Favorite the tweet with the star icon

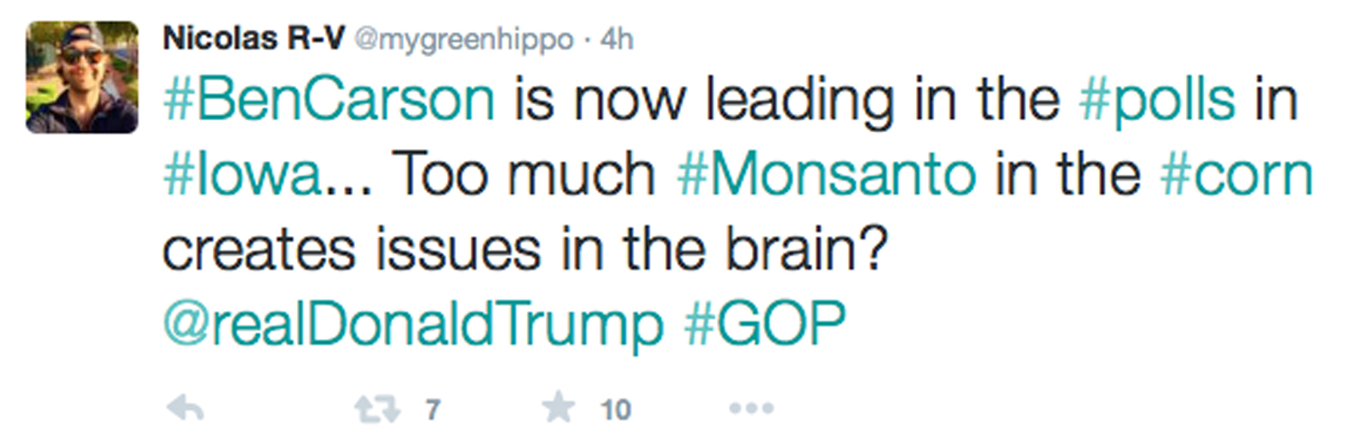click(x=559, y=409)
